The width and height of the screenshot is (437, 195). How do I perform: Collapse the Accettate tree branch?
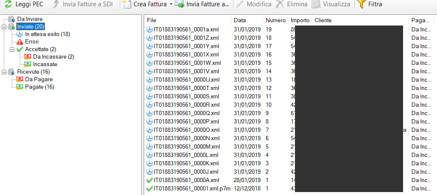12,49
